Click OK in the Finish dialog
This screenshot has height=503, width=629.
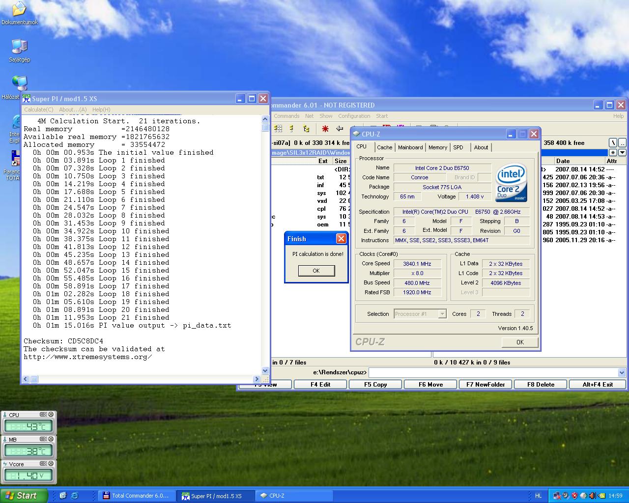pyautogui.click(x=316, y=271)
